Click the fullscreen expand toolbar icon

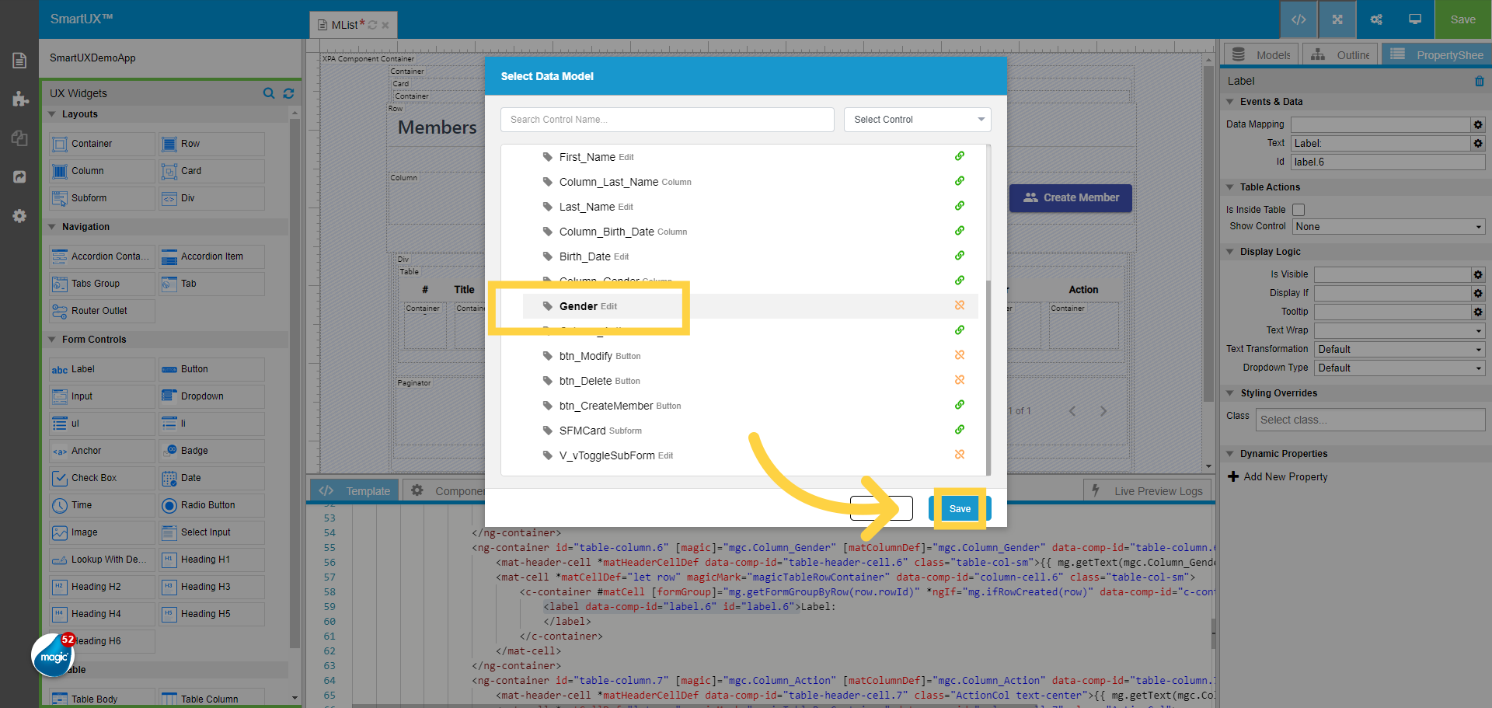[1337, 19]
